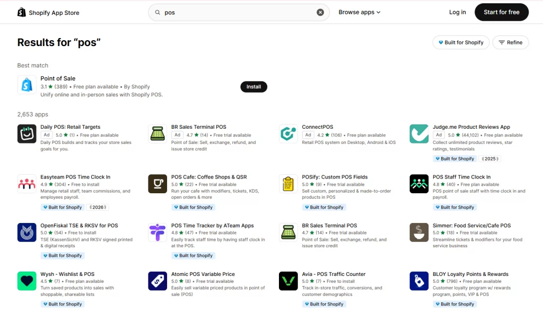This screenshot has height=314, width=543.
Task: Open POS Time Tracker by ATeam Apps title
Action: pos(213,226)
